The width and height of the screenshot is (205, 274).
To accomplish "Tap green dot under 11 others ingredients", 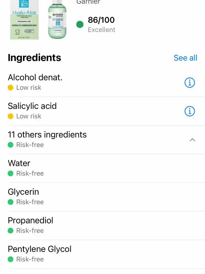I will [11, 145].
